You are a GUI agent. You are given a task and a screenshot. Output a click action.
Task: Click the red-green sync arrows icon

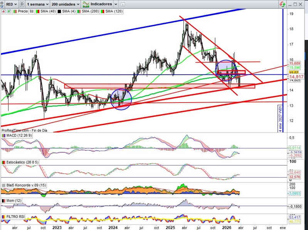pyautogui.click(x=283, y=4)
